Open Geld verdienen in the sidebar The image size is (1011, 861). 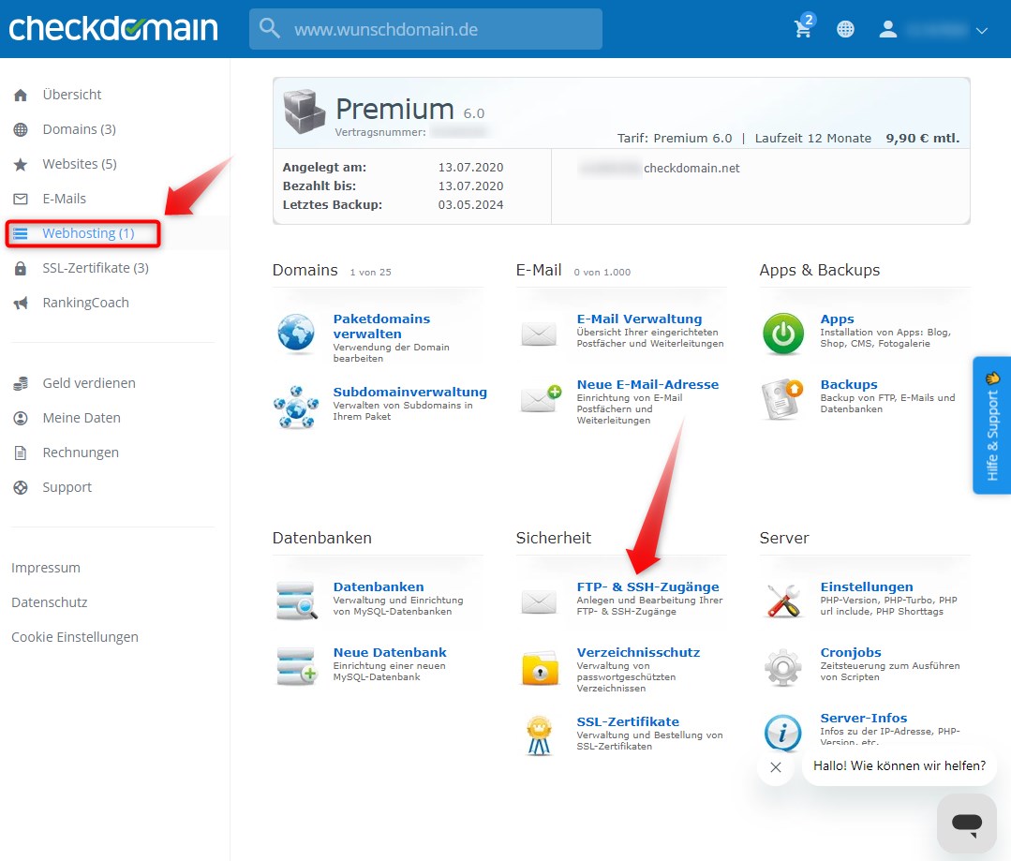[89, 383]
